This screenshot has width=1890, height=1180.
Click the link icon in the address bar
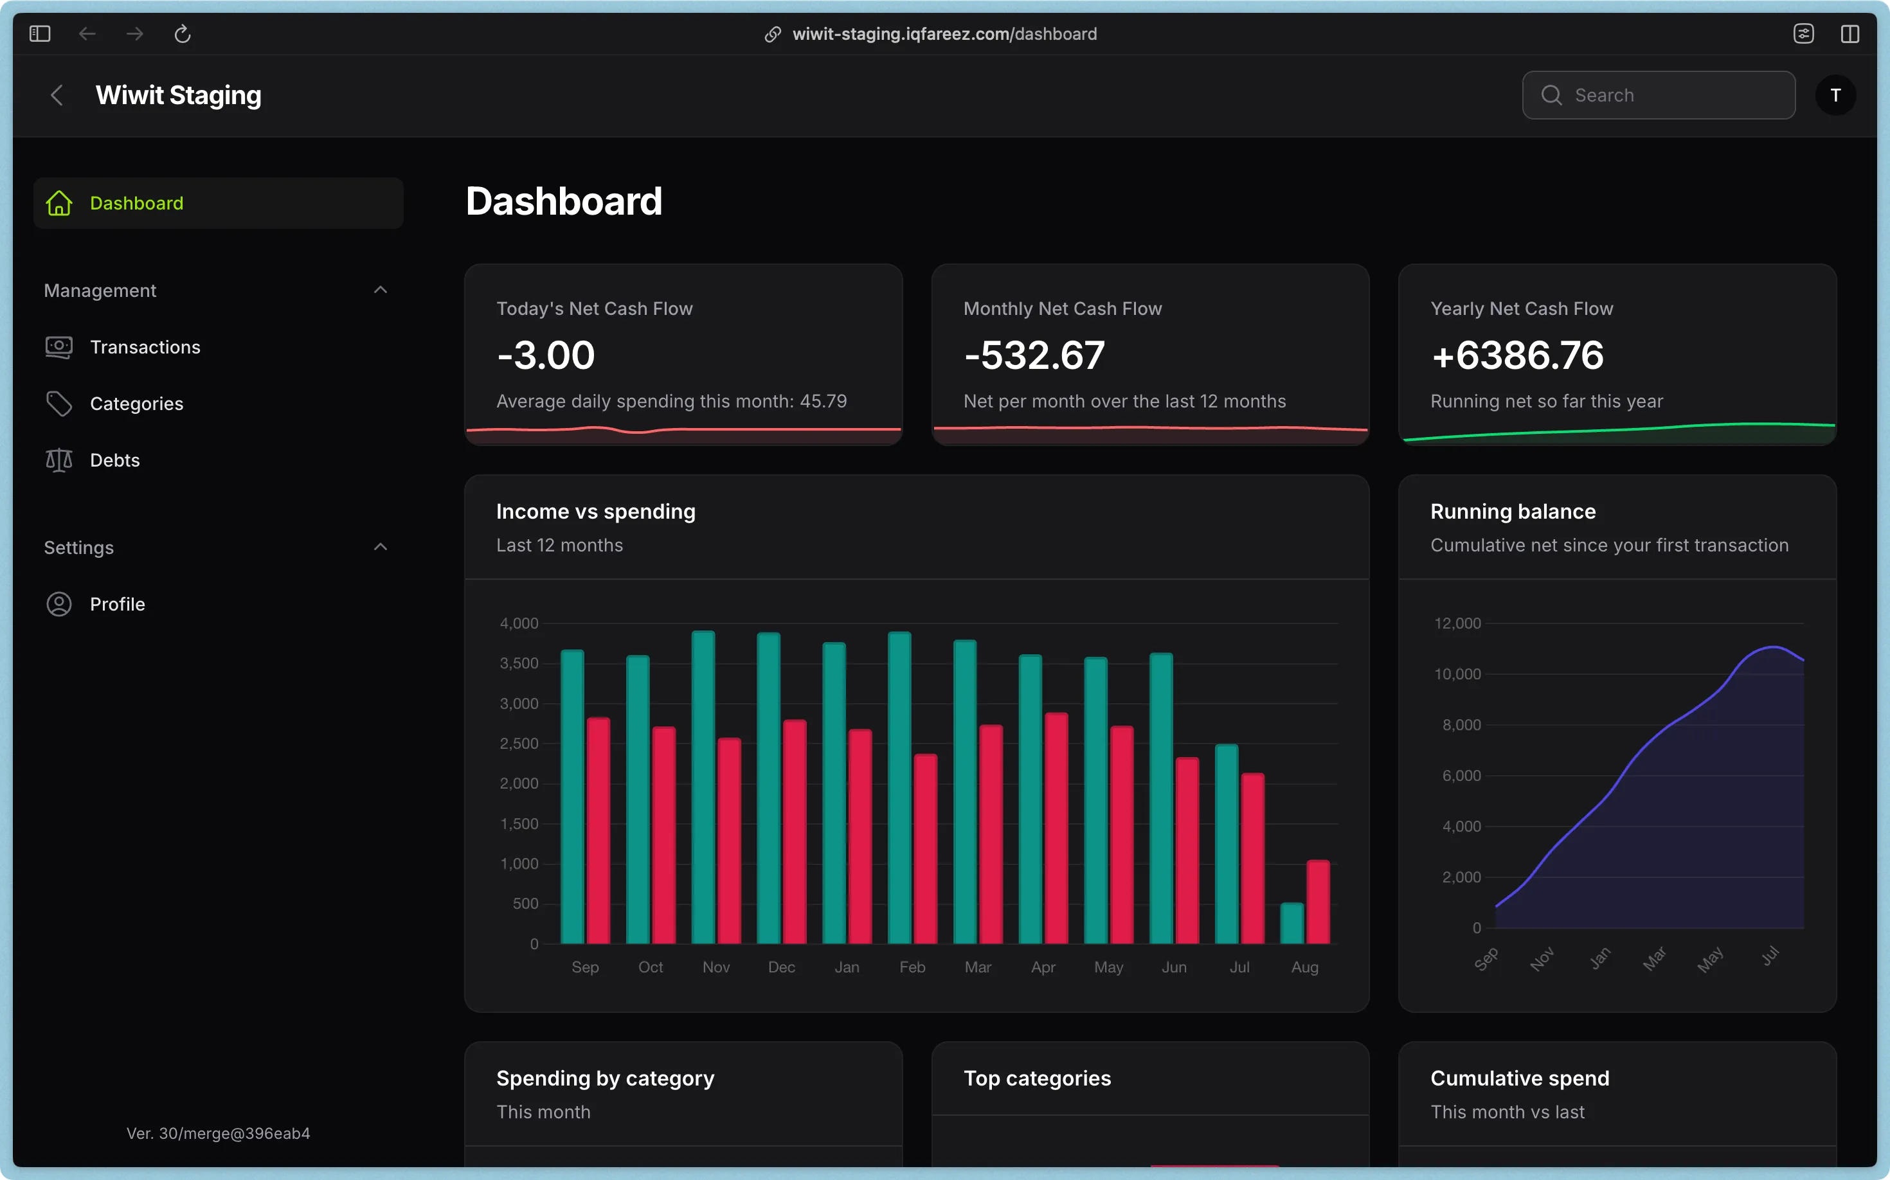tap(773, 34)
